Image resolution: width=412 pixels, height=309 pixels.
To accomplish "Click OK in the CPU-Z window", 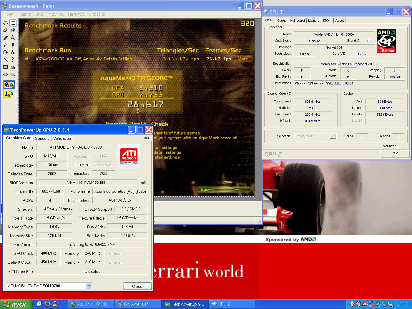I will [x=395, y=154].
